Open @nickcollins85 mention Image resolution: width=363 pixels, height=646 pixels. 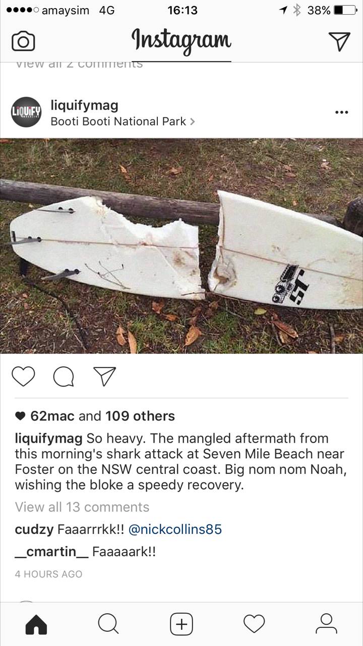175,529
